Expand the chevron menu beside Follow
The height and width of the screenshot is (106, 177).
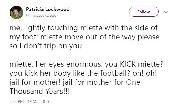166,12
